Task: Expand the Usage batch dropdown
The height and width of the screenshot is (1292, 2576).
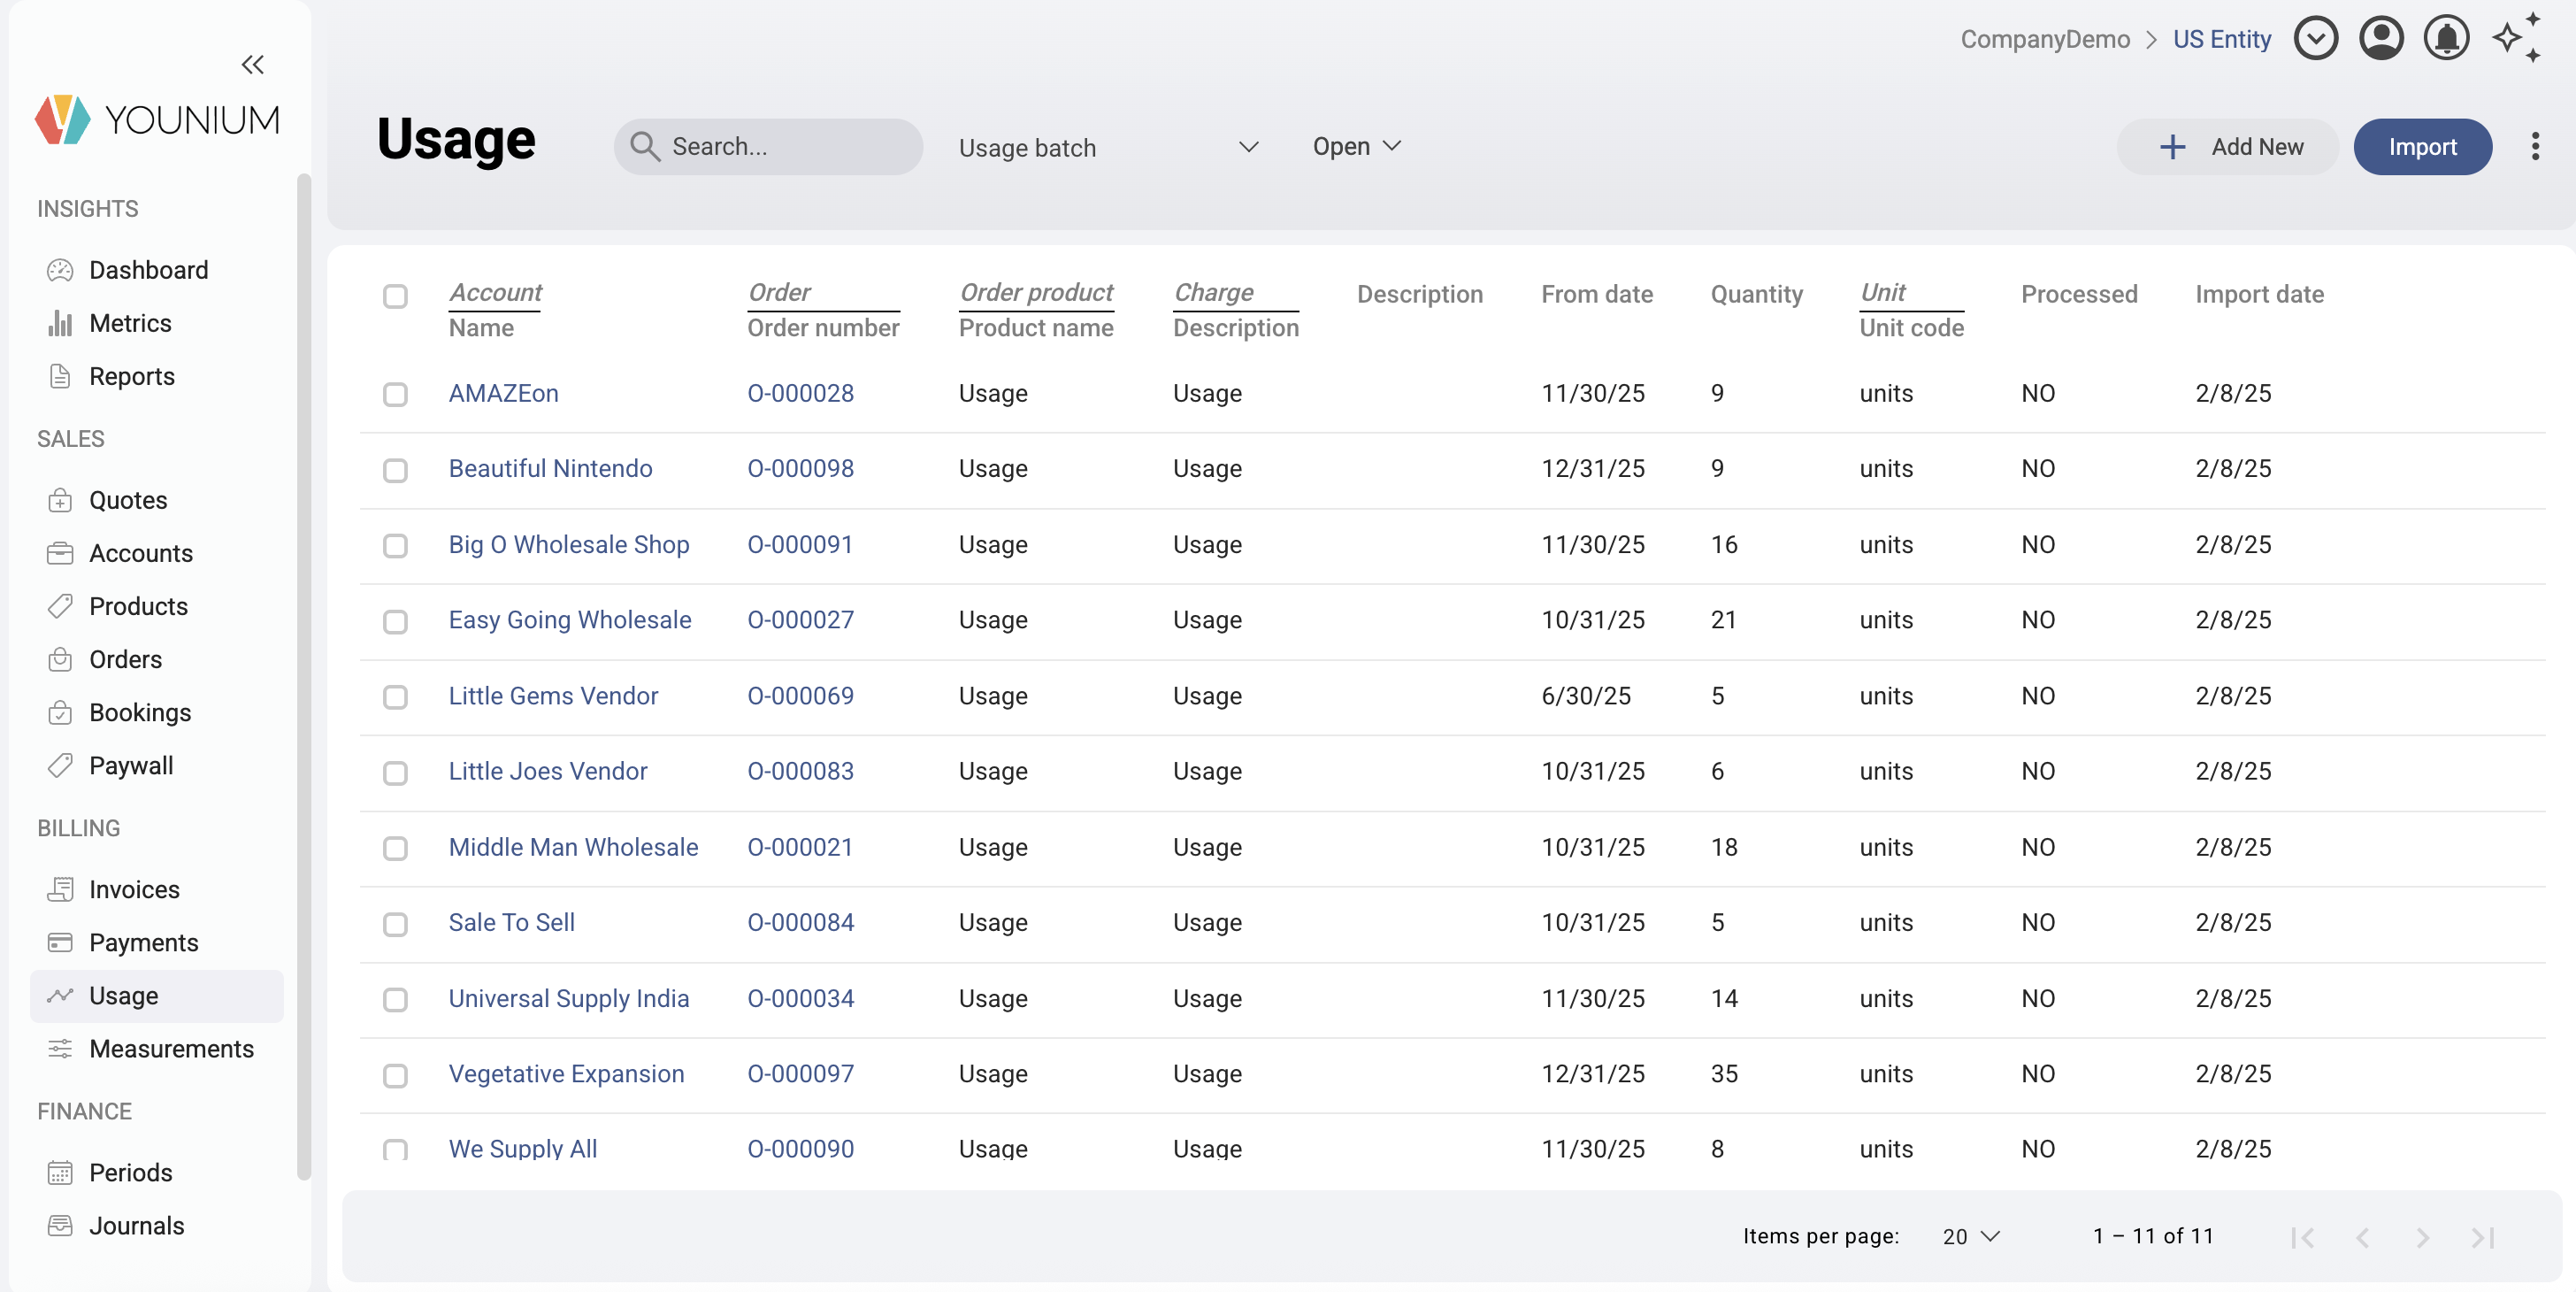Action: [1107, 147]
